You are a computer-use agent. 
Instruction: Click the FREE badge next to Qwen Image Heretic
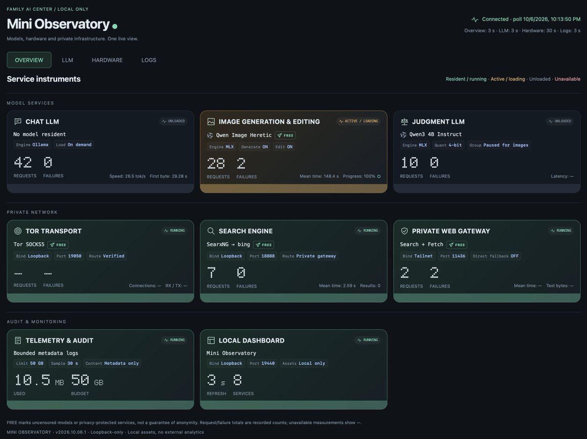[x=285, y=135]
